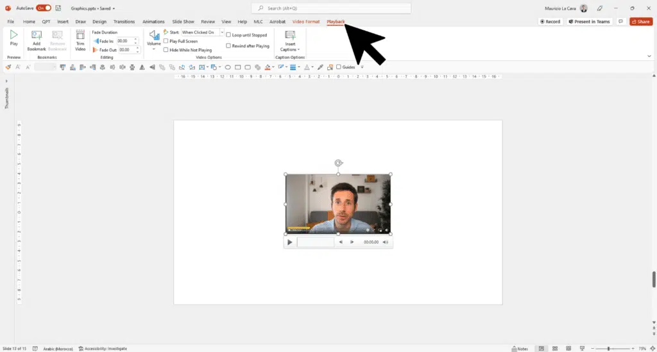Image resolution: width=657 pixels, height=352 pixels.
Task: Switch to the Video Format tab
Action: (x=305, y=22)
